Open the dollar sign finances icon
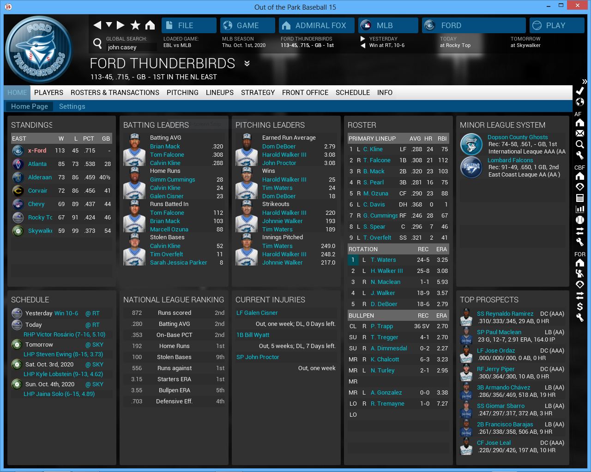This screenshot has height=472, width=591. (580, 307)
